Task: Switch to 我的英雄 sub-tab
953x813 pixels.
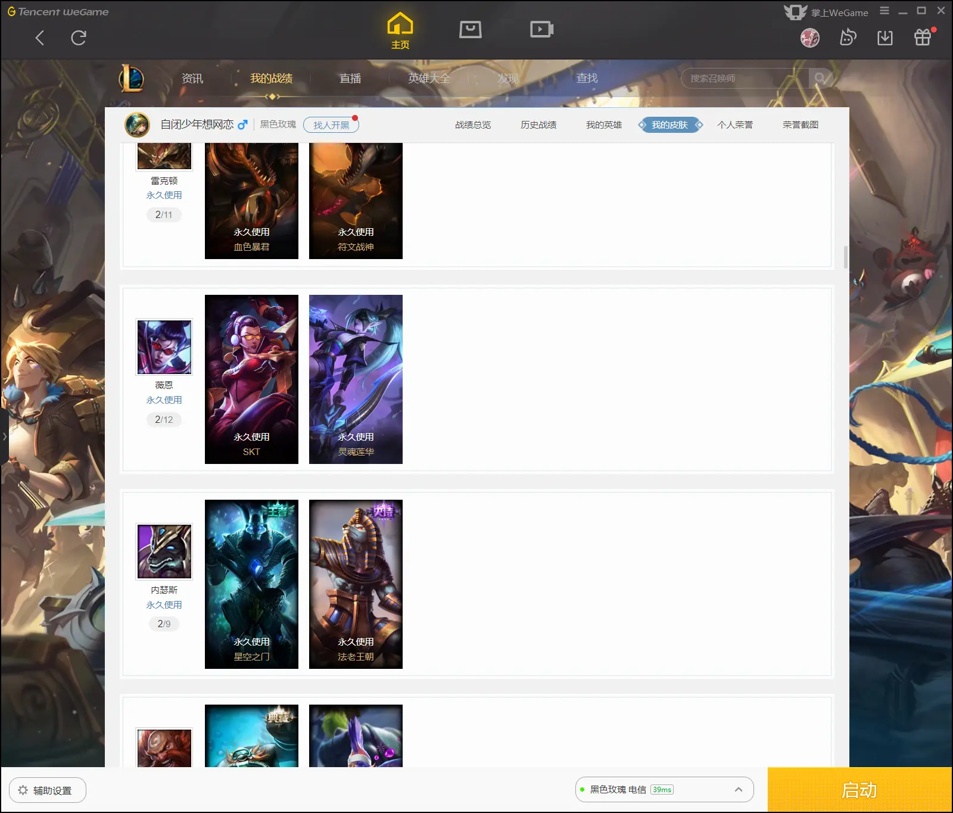Action: [604, 125]
